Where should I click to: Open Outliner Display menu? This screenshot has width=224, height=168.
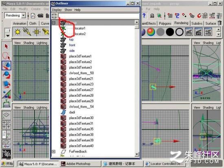click(x=57, y=10)
